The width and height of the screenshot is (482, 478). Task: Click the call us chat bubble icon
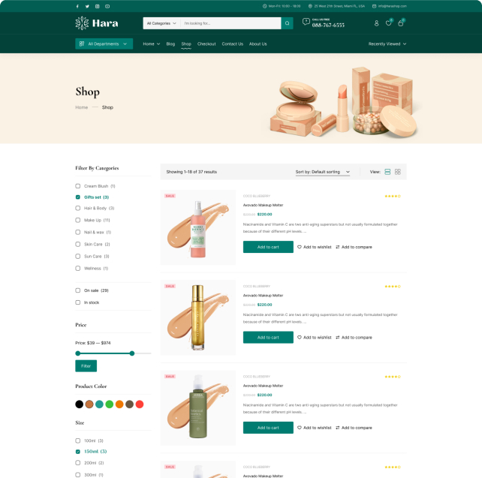coord(306,22)
